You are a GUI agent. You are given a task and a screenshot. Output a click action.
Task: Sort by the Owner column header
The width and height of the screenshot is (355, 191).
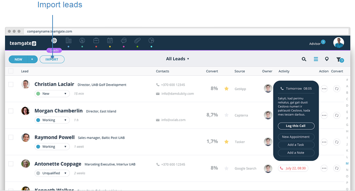tap(267, 71)
